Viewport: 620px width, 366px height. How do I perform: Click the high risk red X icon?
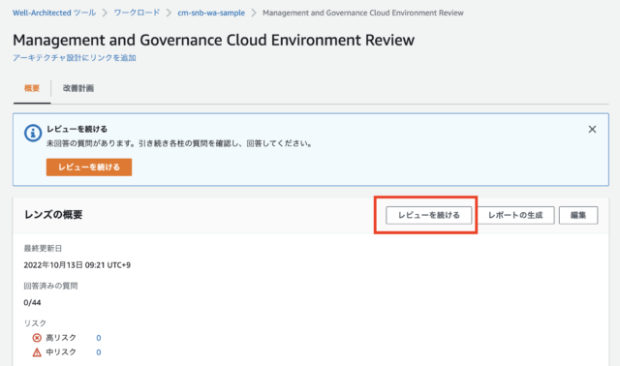[x=37, y=338]
